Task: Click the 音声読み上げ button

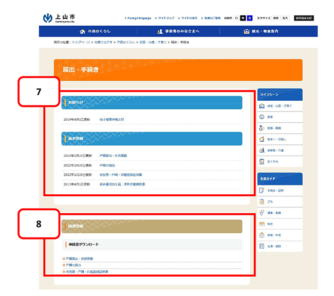Action: [x=304, y=18]
